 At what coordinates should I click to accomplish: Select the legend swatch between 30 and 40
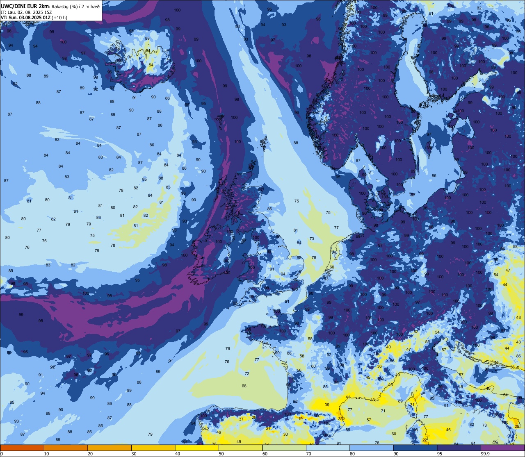pyautogui.click(x=153, y=448)
